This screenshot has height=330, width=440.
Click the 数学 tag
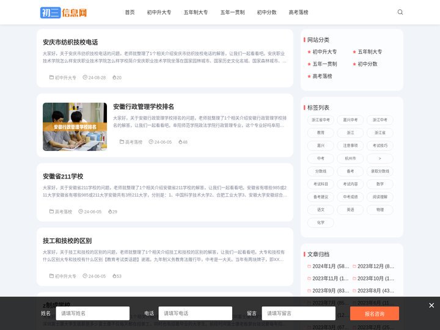(380, 184)
